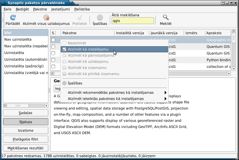Click package list scrollbar up arrow

(x=234, y=31)
